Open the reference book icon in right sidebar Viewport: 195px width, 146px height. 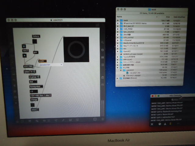click(x=102, y=57)
